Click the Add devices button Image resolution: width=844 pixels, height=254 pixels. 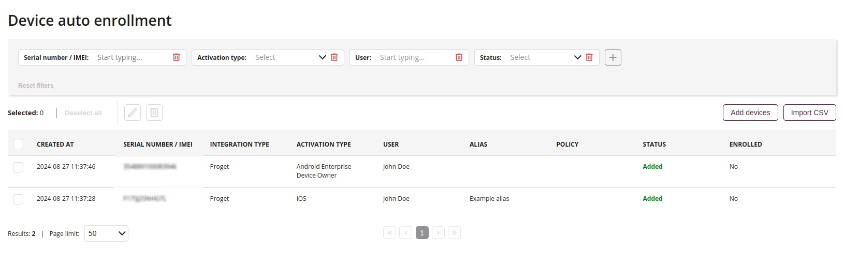(x=750, y=113)
